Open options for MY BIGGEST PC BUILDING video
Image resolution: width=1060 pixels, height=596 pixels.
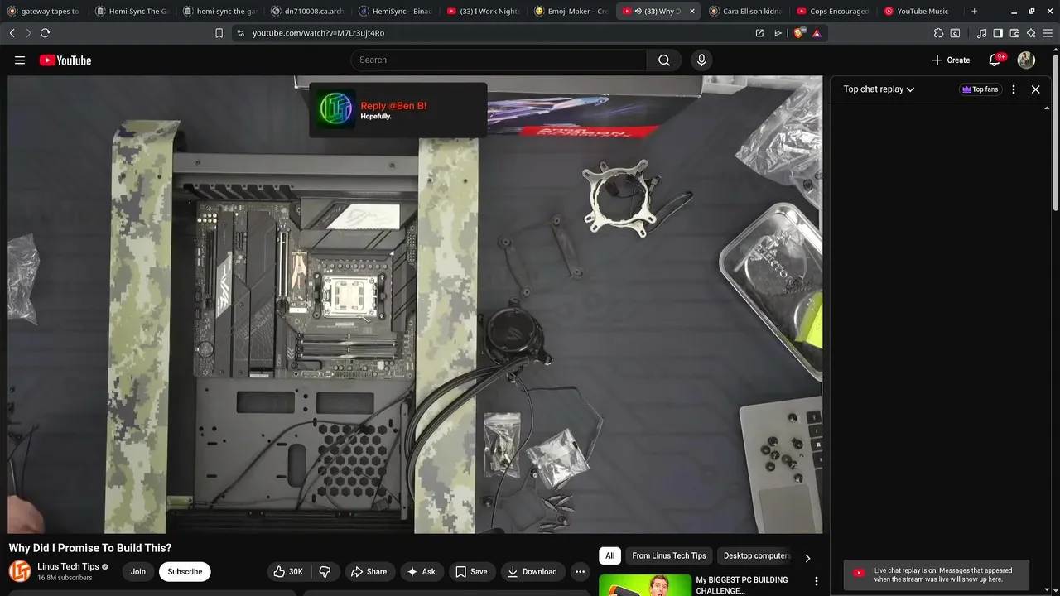pyautogui.click(x=816, y=581)
